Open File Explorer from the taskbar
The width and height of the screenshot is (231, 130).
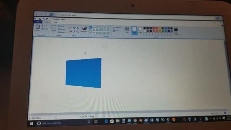click(x=118, y=121)
